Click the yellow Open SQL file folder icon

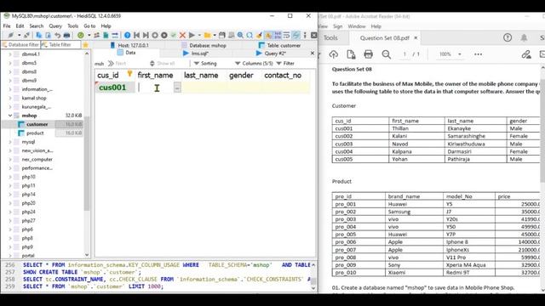click(208, 35)
